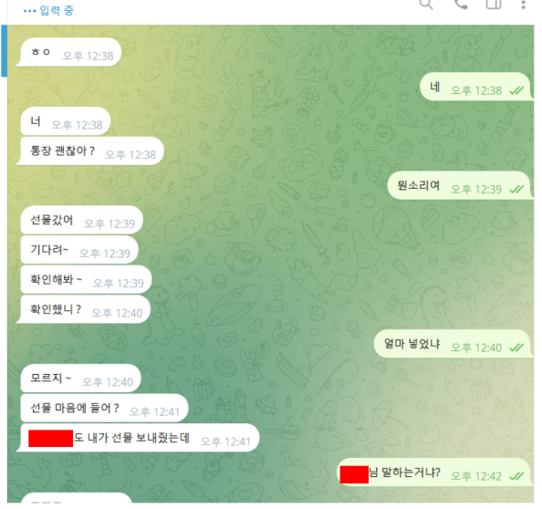Viewport: 542px width, 509px height.
Task: Select the outgoing '뭔소리여' message bubble
Action: [461, 185]
